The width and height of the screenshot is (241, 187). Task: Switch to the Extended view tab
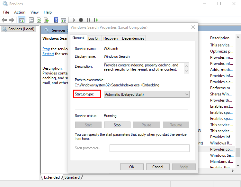pyautogui.click(x=52, y=177)
